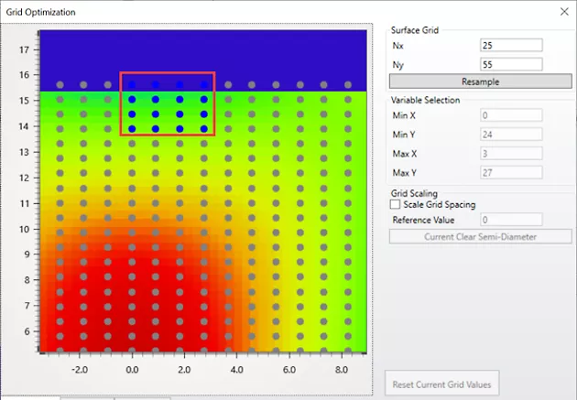
Task: Click the Min X field
Action: point(511,115)
